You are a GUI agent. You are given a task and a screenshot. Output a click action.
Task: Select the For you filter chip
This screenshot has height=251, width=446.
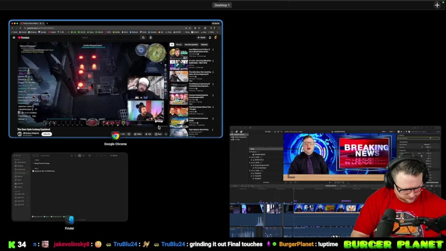179,45
